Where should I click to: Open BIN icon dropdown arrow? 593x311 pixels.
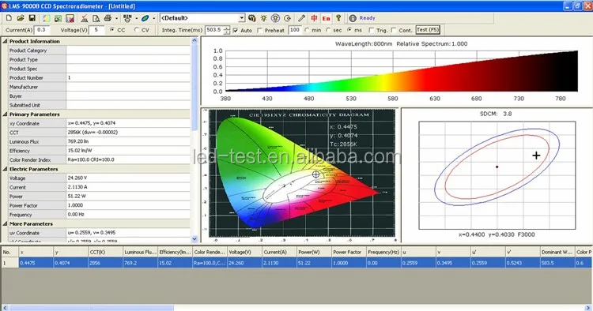tap(136, 18)
